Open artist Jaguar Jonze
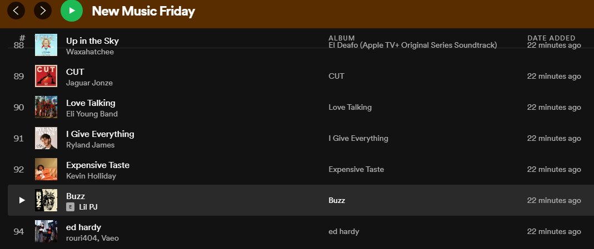Image resolution: width=594 pixels, height=249 pixels. coord(89,83)
